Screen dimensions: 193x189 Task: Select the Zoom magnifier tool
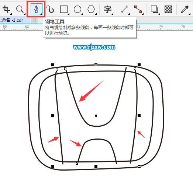click(20, 9)
